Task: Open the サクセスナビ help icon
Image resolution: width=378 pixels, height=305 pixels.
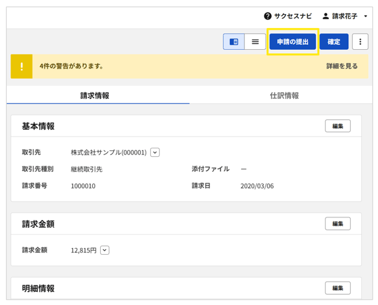Action: [x=268, y=16]
